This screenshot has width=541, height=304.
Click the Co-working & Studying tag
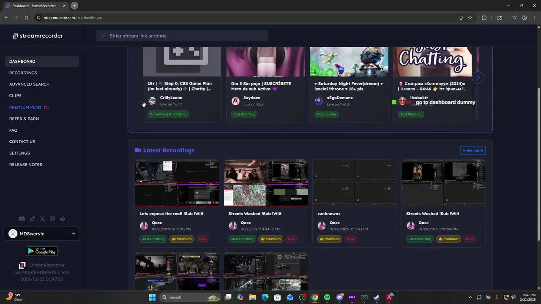pos(168,114)
